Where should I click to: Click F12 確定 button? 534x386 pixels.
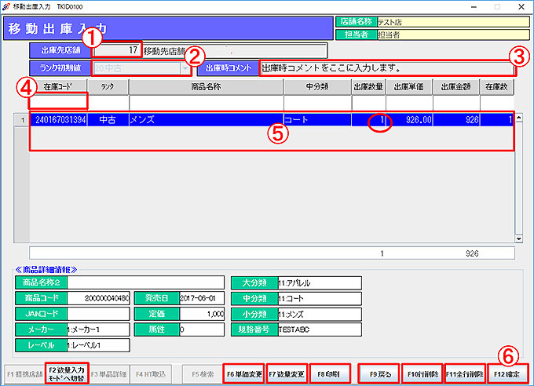tap(507, 374)
